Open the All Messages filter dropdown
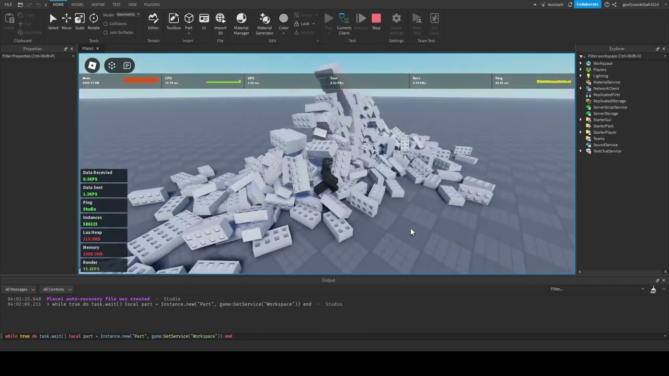 coord(19,289)
